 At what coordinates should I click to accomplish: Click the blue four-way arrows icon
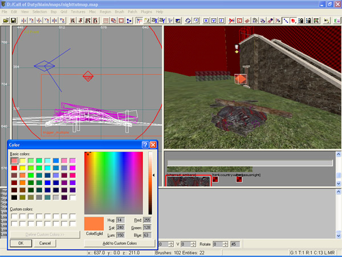pos(188,21)
